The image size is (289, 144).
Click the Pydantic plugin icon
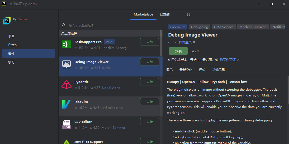[x=66, y=84]
